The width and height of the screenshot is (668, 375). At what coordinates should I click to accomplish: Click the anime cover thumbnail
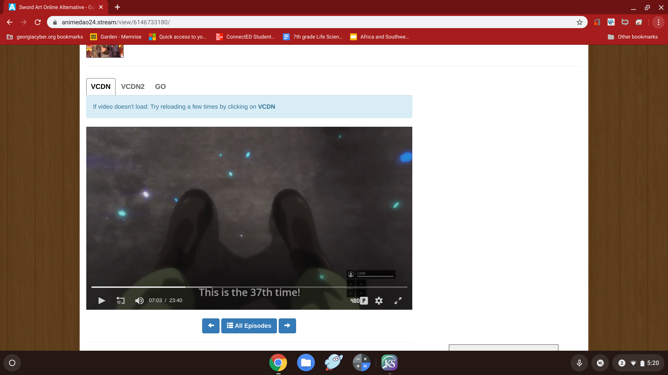click(105, 51)
